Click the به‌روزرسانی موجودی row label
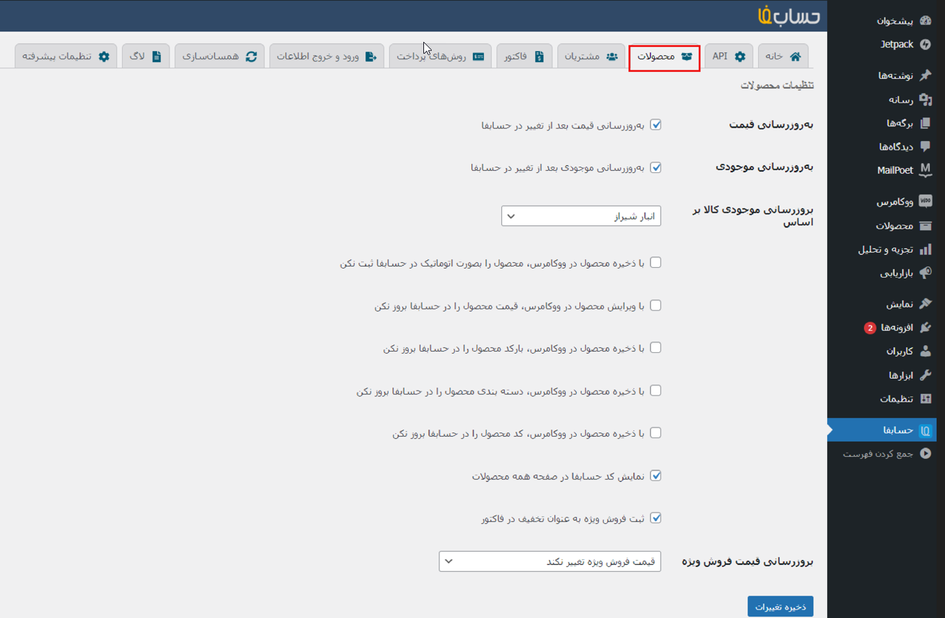 (x=765, y=167)
